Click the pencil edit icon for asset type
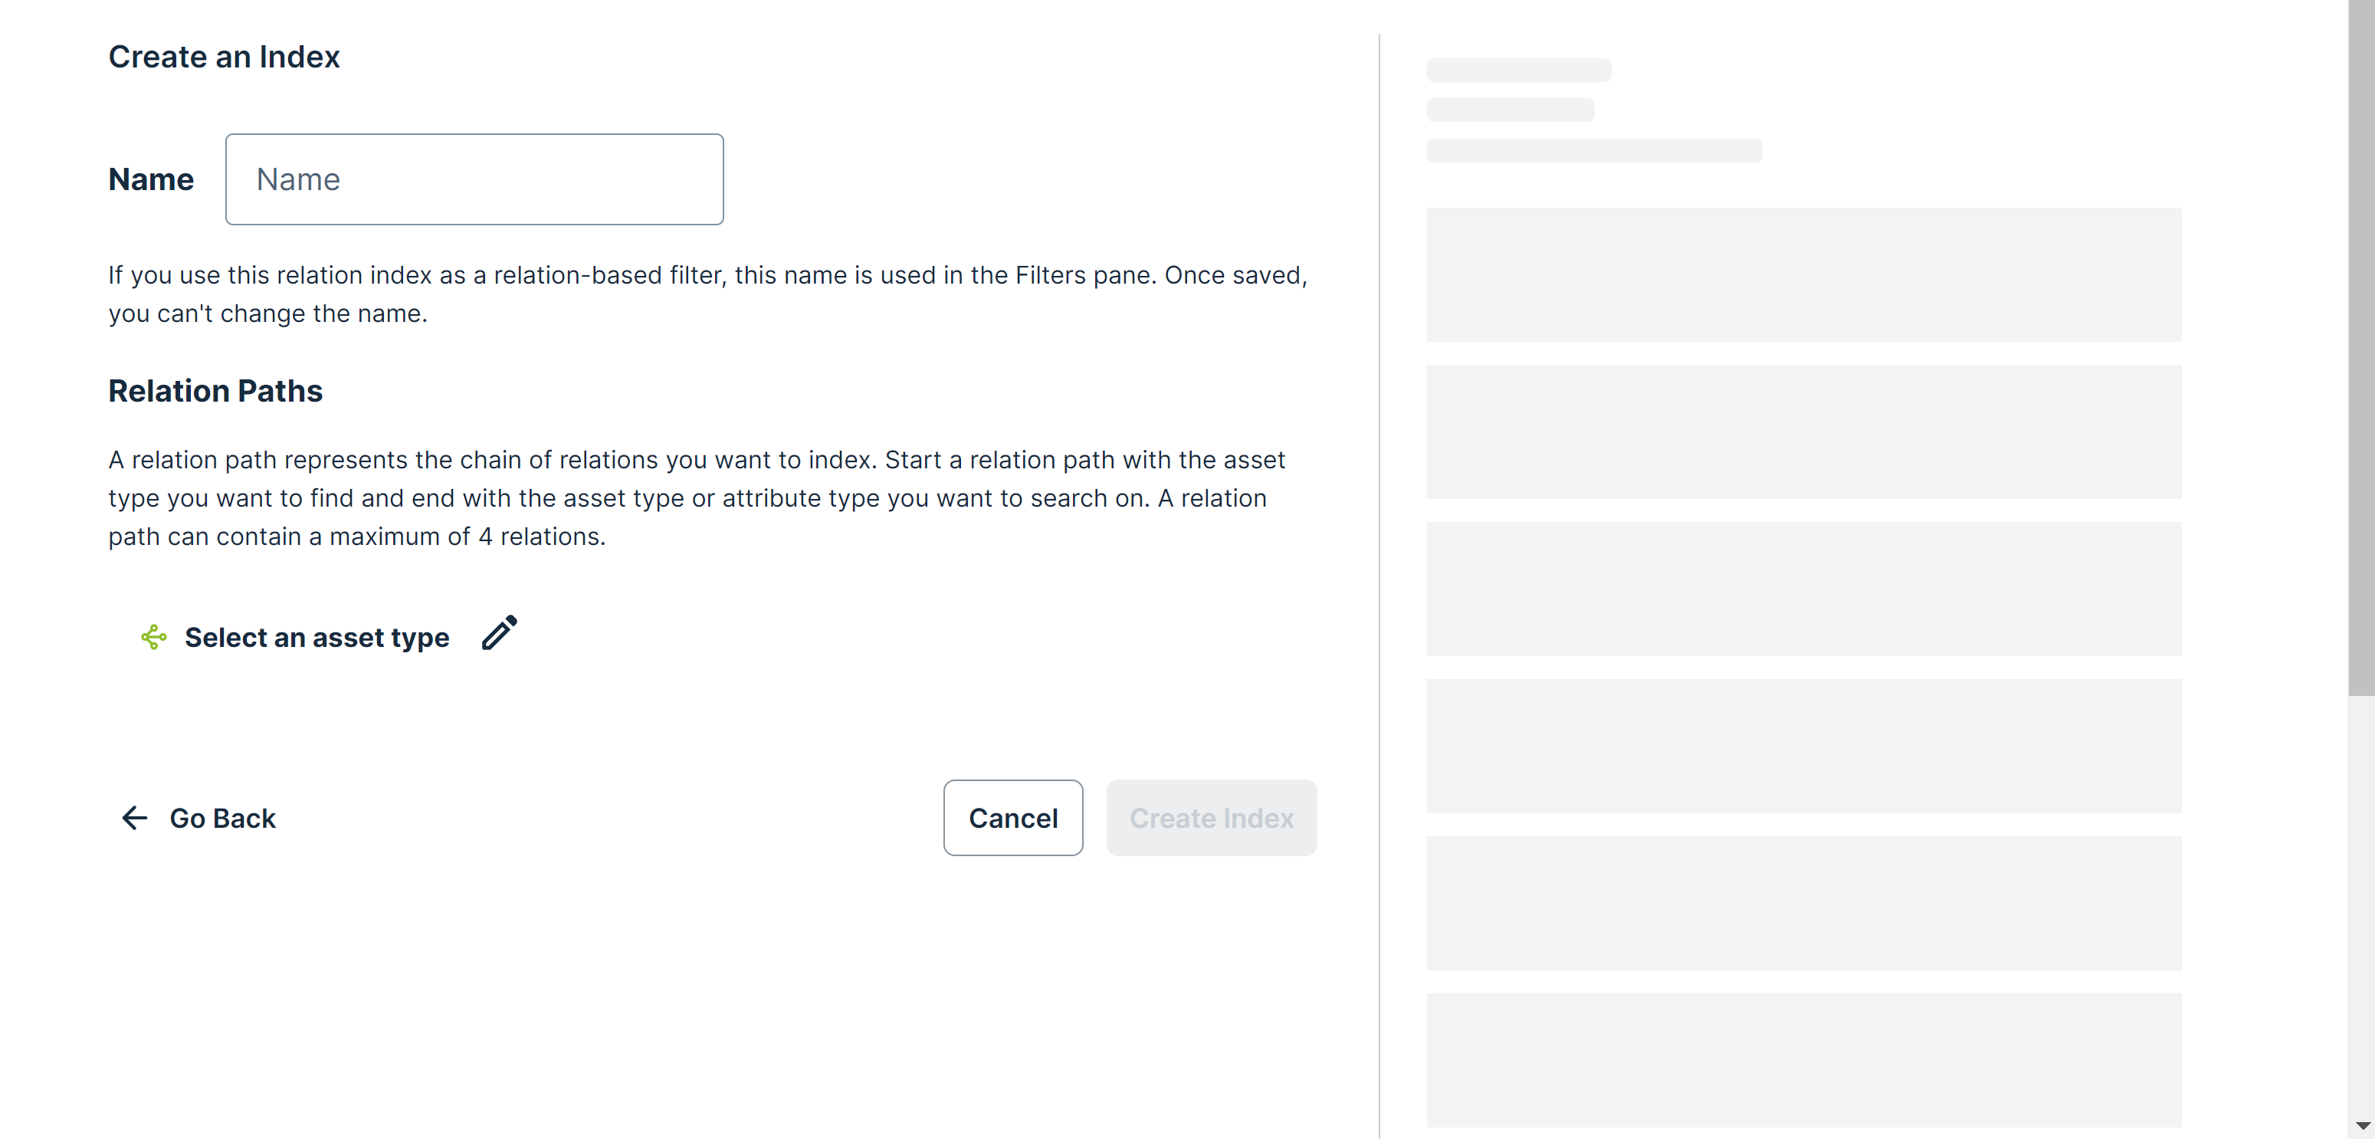 coord(500,634)
